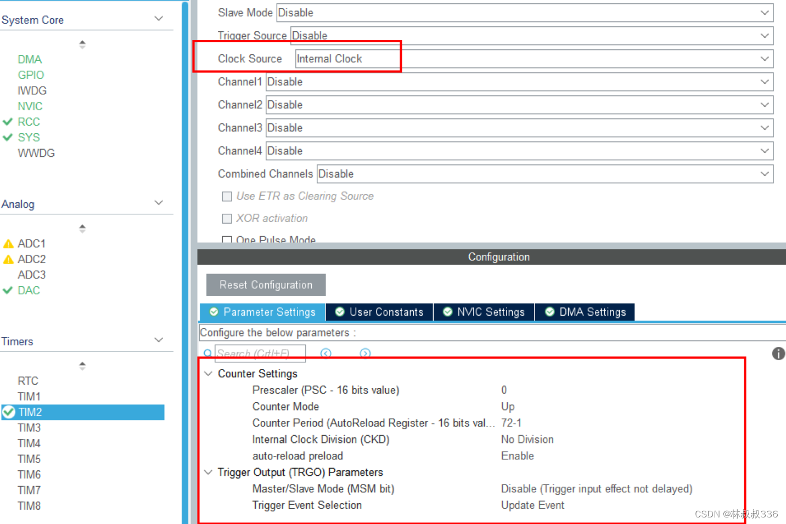Click Trigger Event Selection Update Event value
Viewport: 786px width, 524px height.
(x=533, y=505)
